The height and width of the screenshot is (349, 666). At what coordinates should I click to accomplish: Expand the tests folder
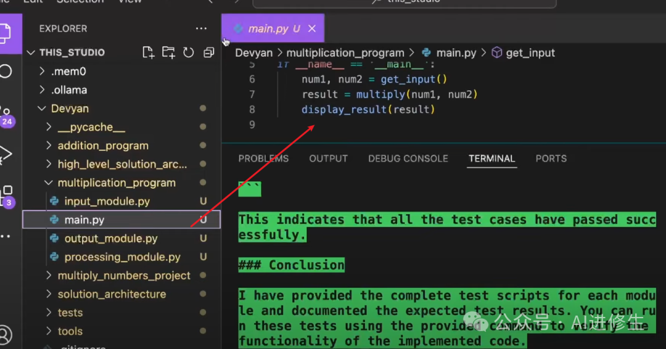[x=49, y=313]
